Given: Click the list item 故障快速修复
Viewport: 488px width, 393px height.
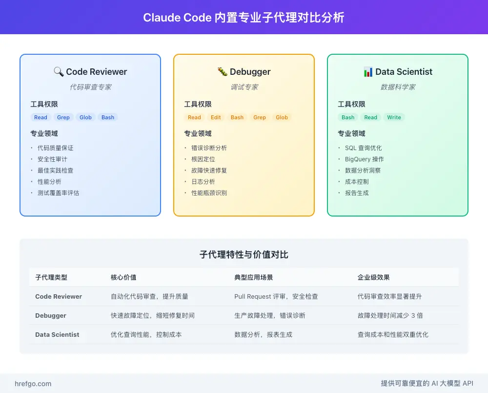Looking at the screenshot, I should click(x=209, y=171).
